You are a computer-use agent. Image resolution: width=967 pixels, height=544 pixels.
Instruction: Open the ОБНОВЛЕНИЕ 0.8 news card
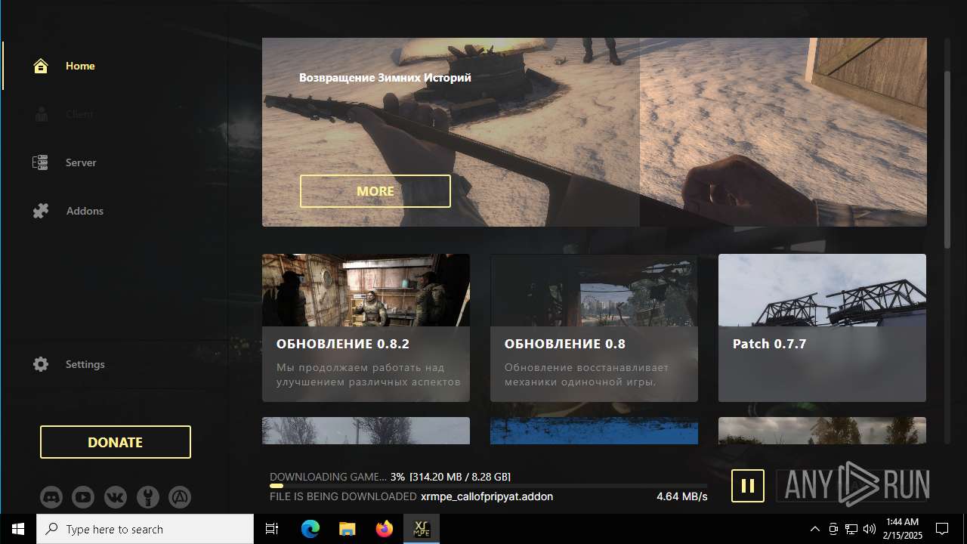click(x=594, y=328)
